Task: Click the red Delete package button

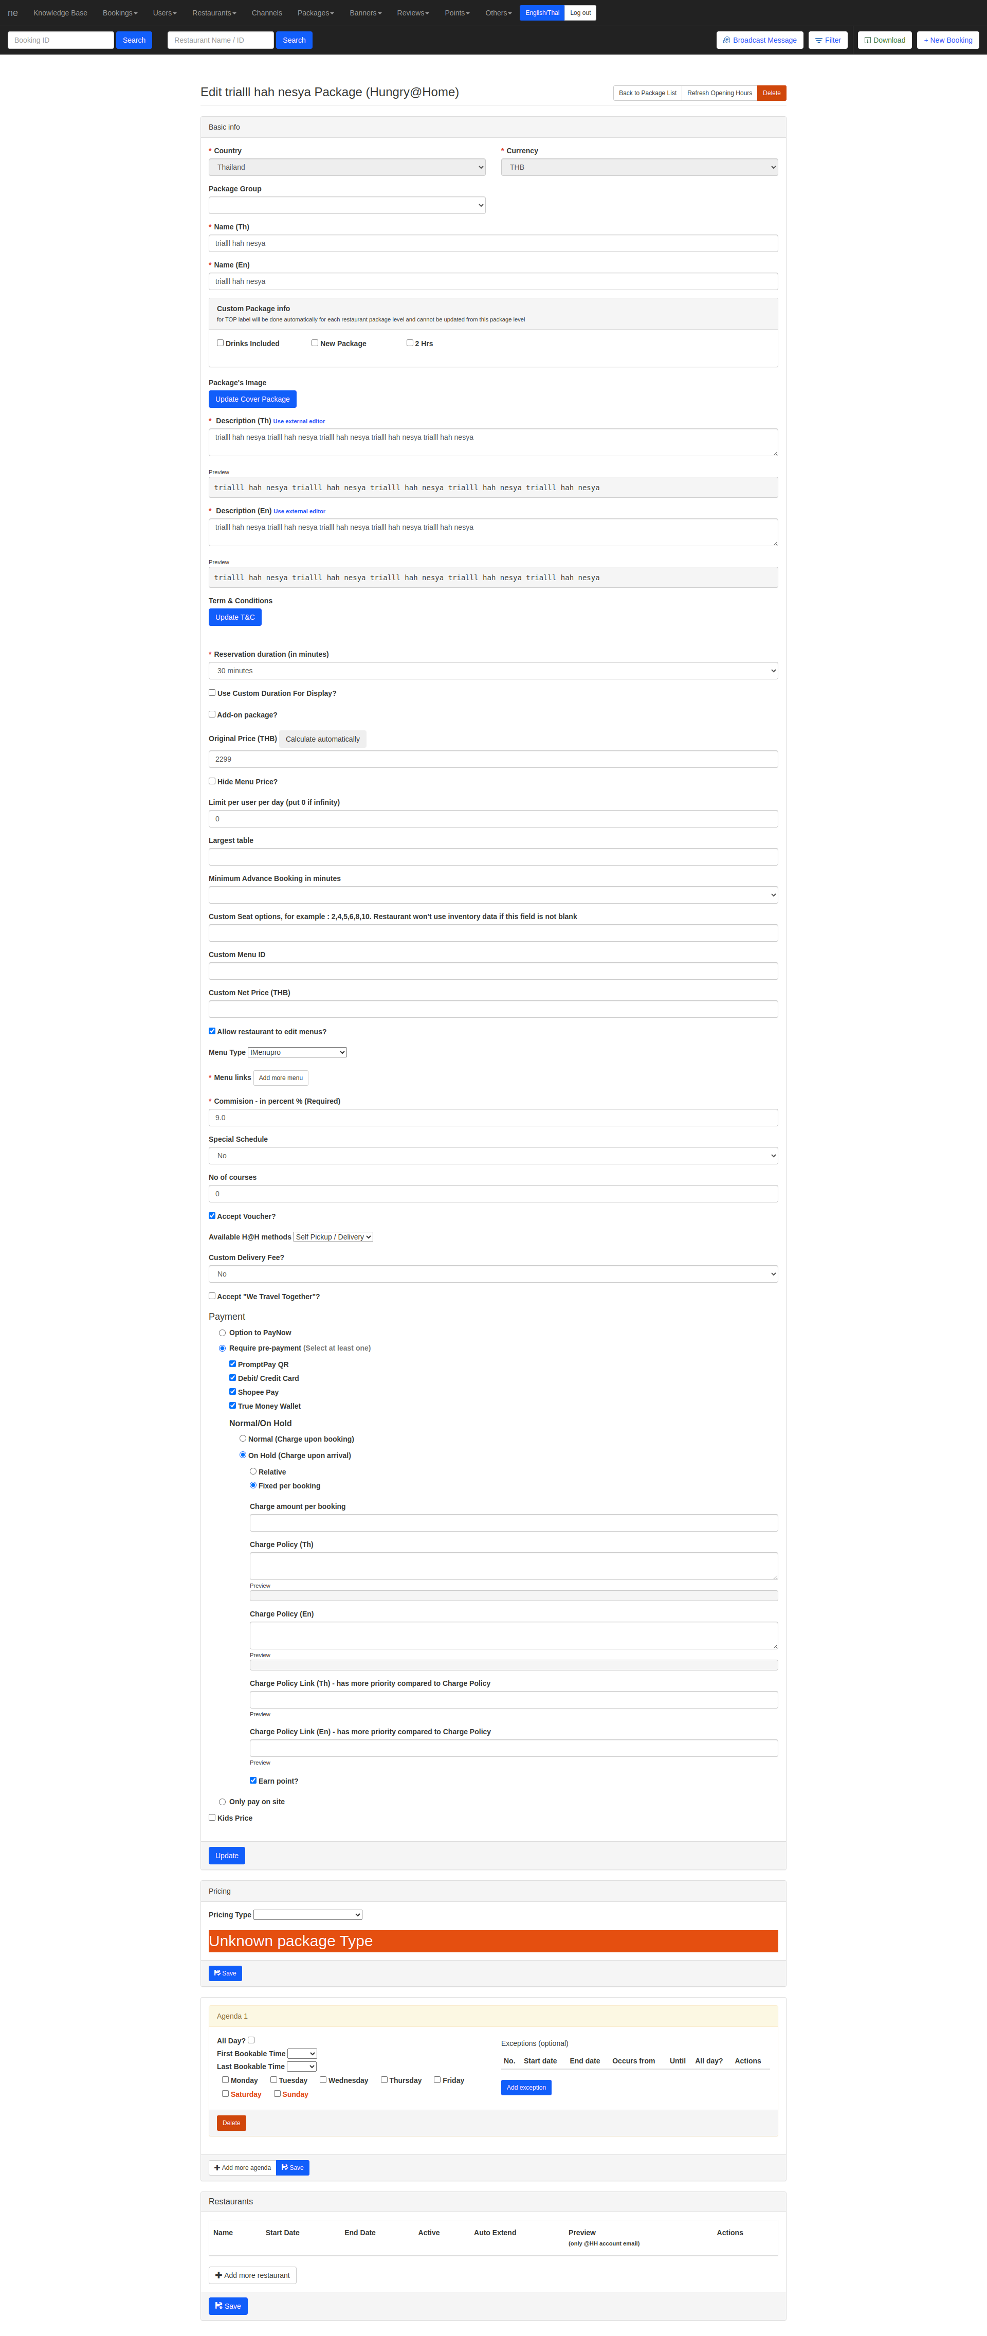Action: click(771, 93)
